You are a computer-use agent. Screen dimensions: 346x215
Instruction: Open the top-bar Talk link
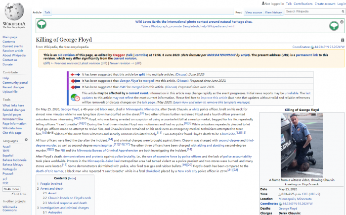click(289, 4)
